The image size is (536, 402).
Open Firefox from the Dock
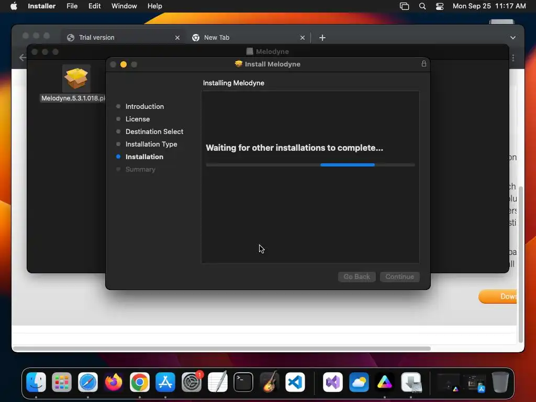point(114,382)
